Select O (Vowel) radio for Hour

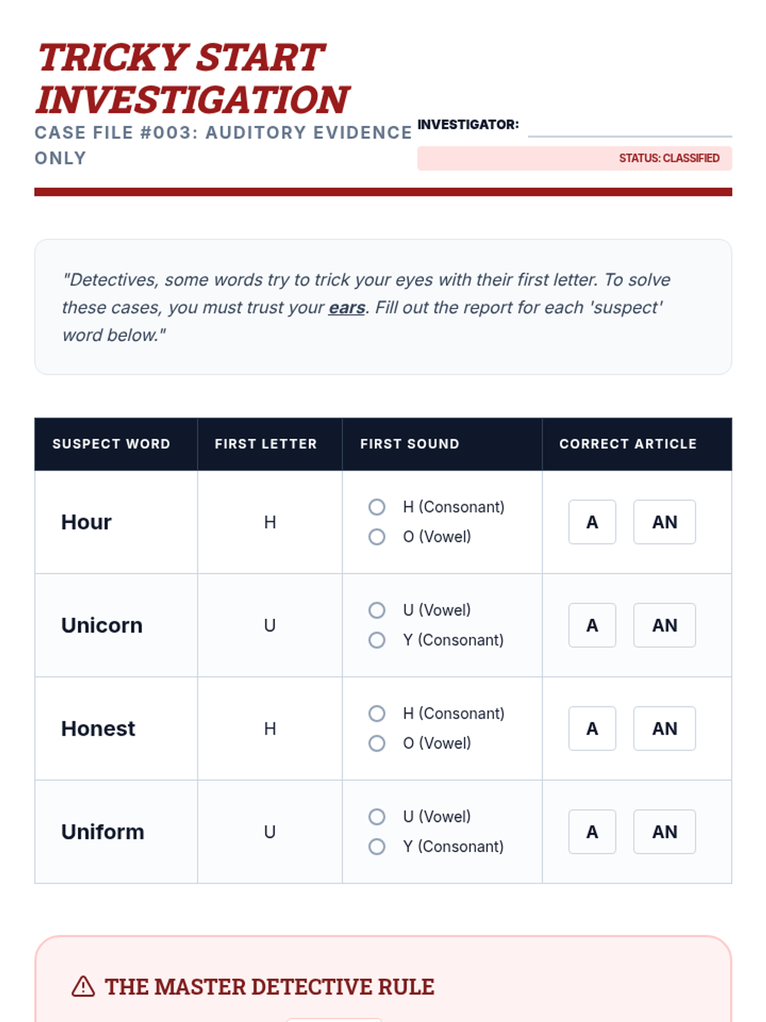pyautogui.click(x=377, y=537)
